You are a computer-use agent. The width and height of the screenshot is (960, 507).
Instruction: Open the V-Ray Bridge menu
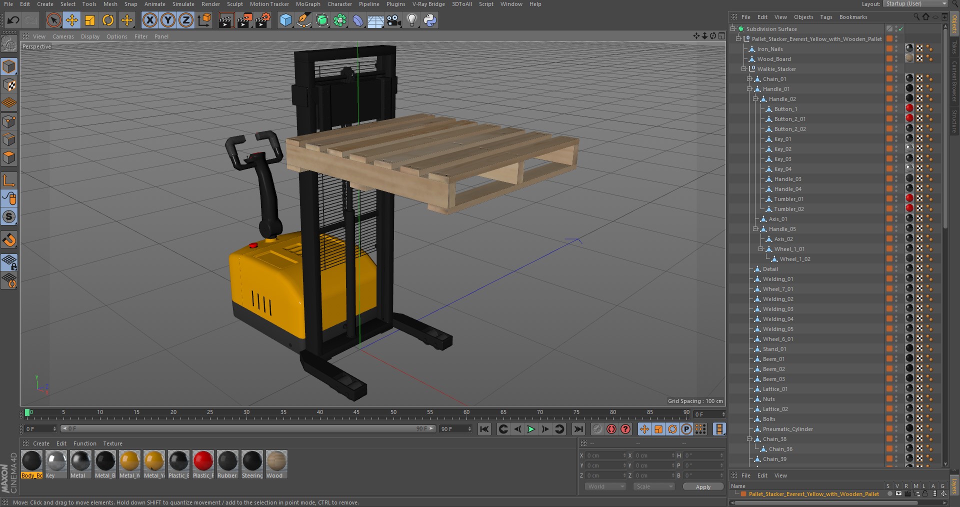tap(428, 4)
